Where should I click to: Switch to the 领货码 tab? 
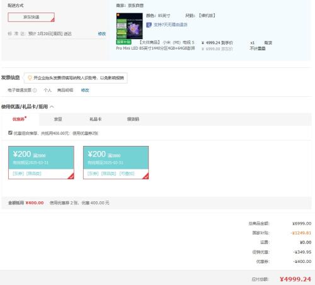[x=133, y=119]
